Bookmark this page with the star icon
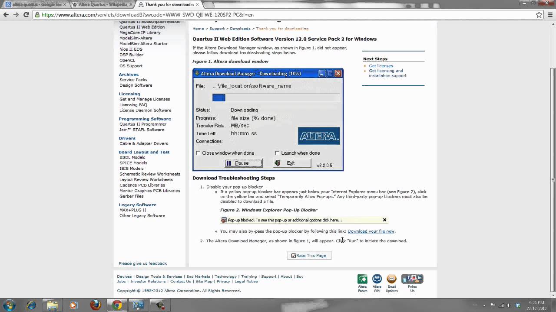Image resolution: width=556 pixels, height=312 pixels. pyautogui.click(x=539, y=14)
